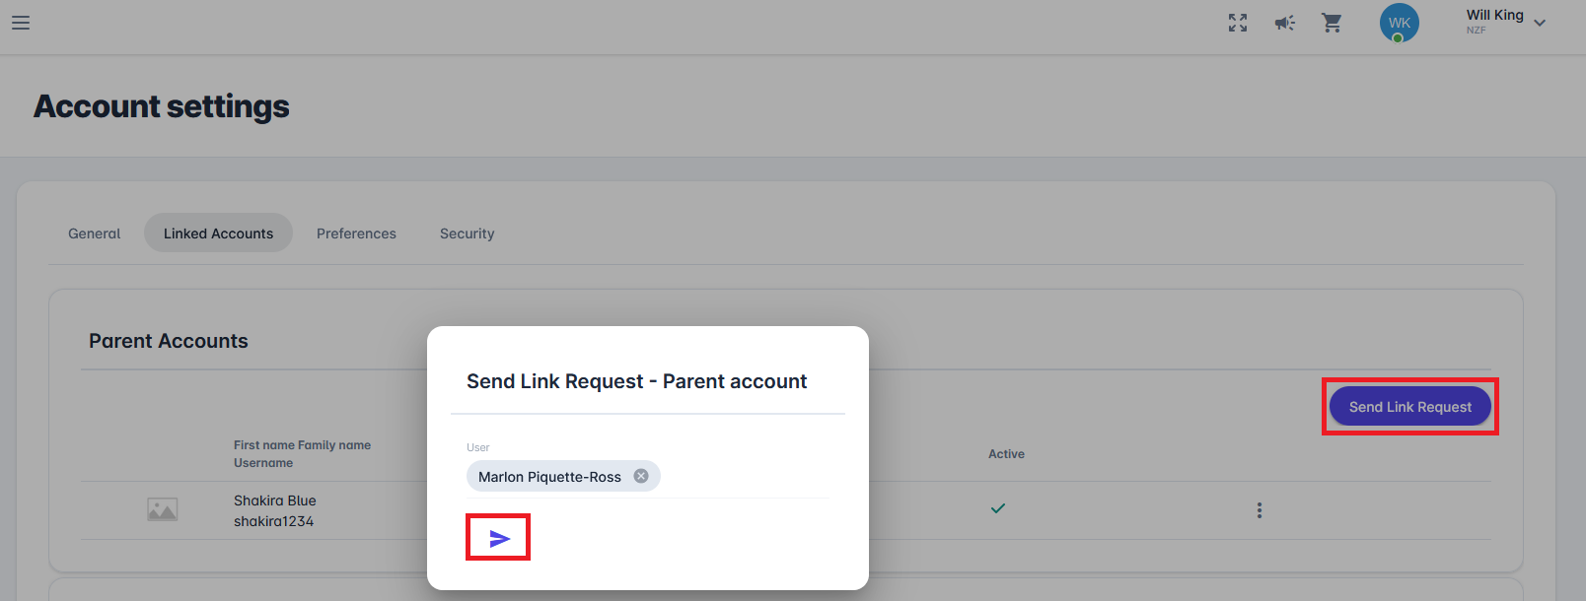Select the Linked Accounts tab
Image resolution: width=1586 pixels, height=601 pixels.
tap(218, 234)
